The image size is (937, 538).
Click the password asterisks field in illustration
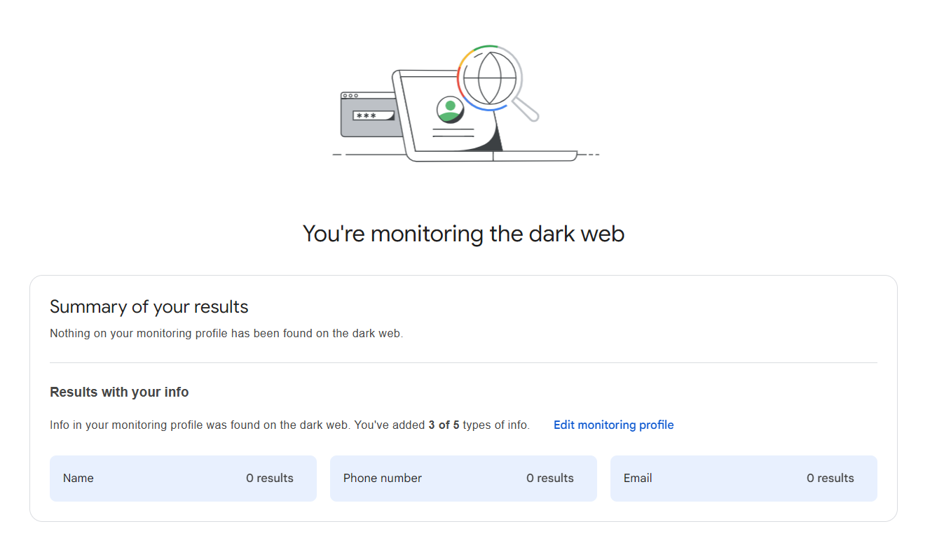(x=373, y=115)
